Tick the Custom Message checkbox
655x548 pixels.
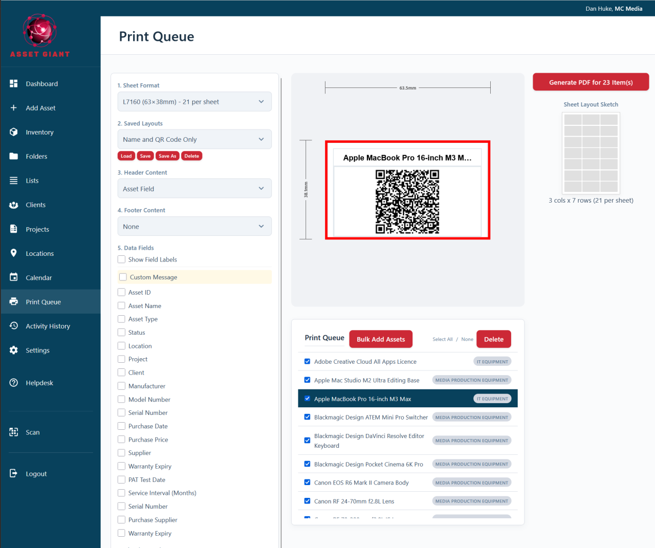(123, 277)
